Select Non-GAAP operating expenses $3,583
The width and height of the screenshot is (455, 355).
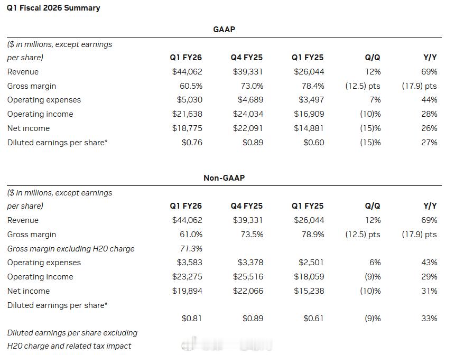tap(190, 263)
